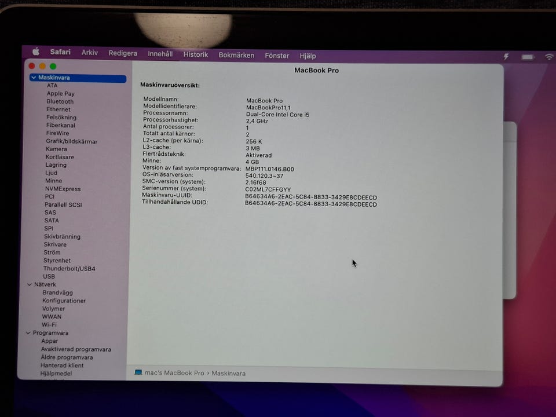
Task: Collapse the Maskinvara section
Action: (34, 78)
